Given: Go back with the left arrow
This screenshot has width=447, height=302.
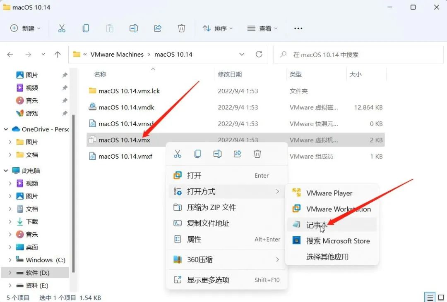Looking at the screenshot, I should pyautogui.click(x=10, y=55).
